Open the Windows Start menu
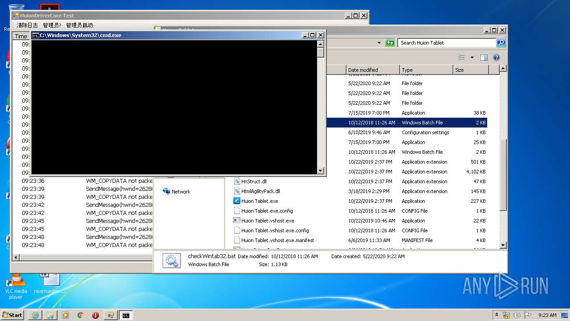 [x=12, y=315]
